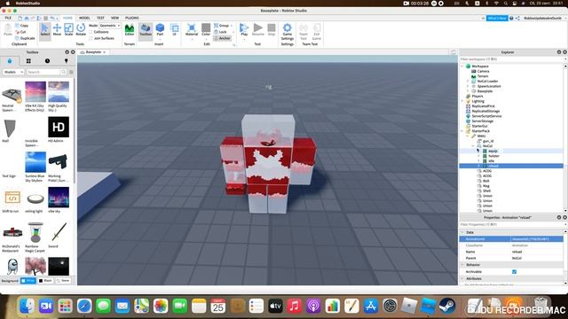Image resolution: width=568 pixels, height=319 pixels.
Task: Collapse the Workspace tree node
Action: pyautogui.click(x=462, y=66)
